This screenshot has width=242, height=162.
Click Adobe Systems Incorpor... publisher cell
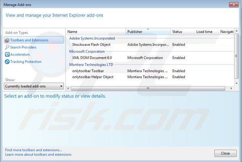point(148,45)
